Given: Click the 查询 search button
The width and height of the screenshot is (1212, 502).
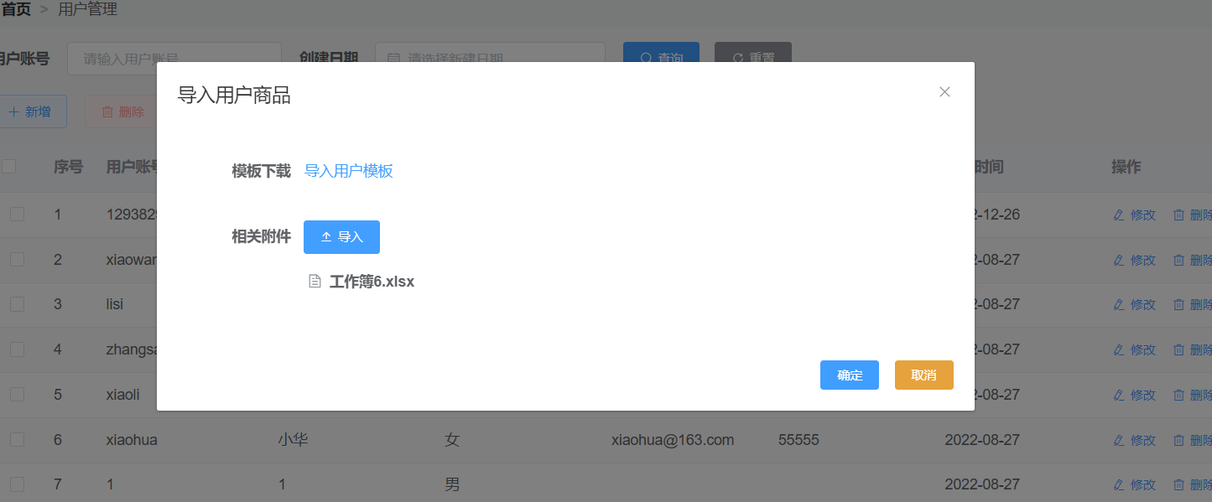Looking at the screenshot, I should (x=661, y=52).
